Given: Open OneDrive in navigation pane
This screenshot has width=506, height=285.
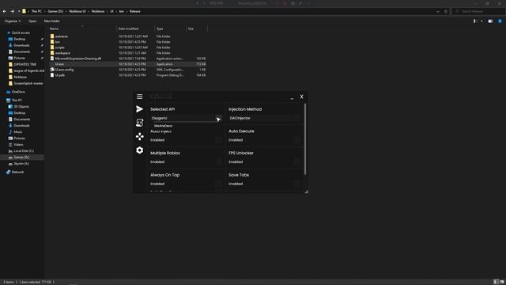Looking at the screenshot, I should tap(18, 92).
